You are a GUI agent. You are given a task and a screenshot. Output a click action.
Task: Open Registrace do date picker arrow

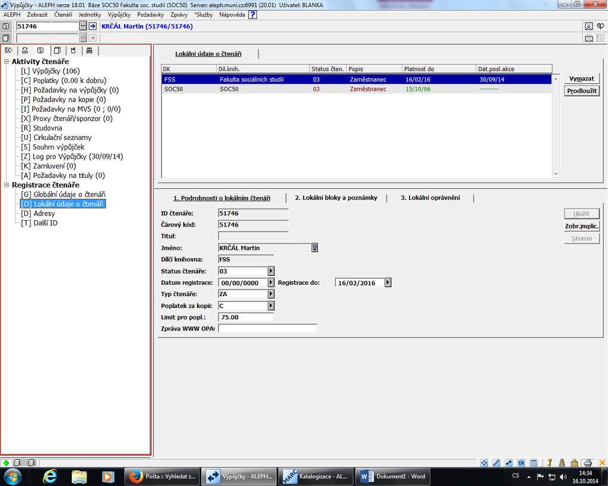[388, 282]
